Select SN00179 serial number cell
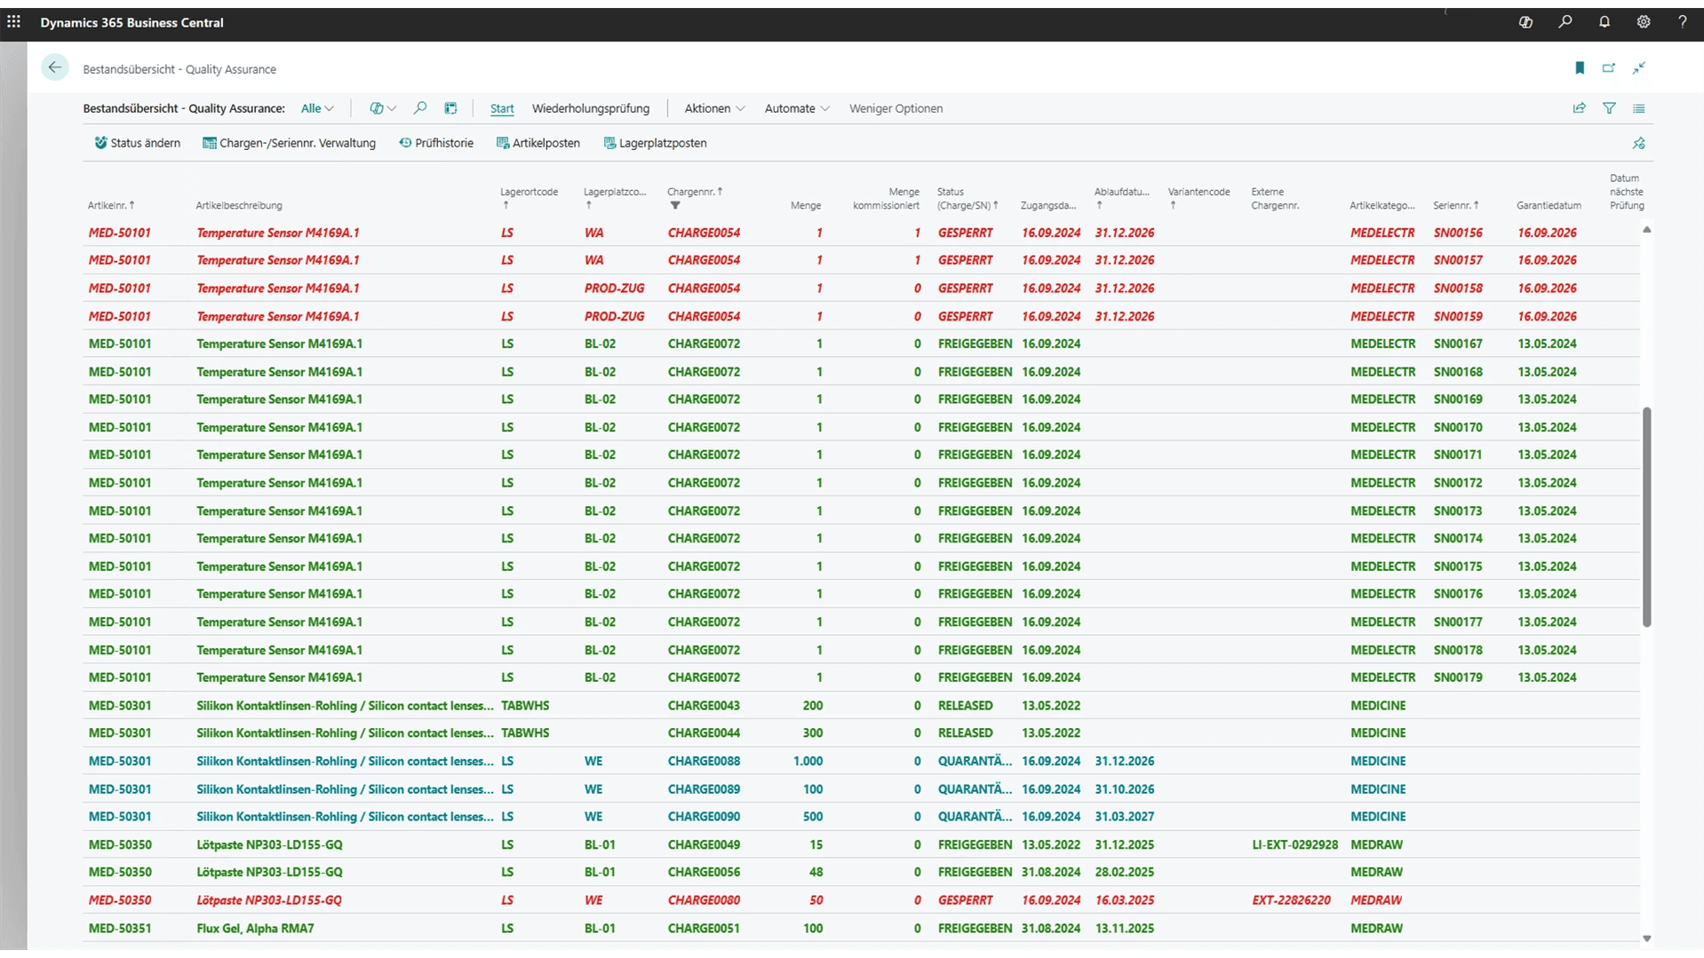 (1458, 677)
